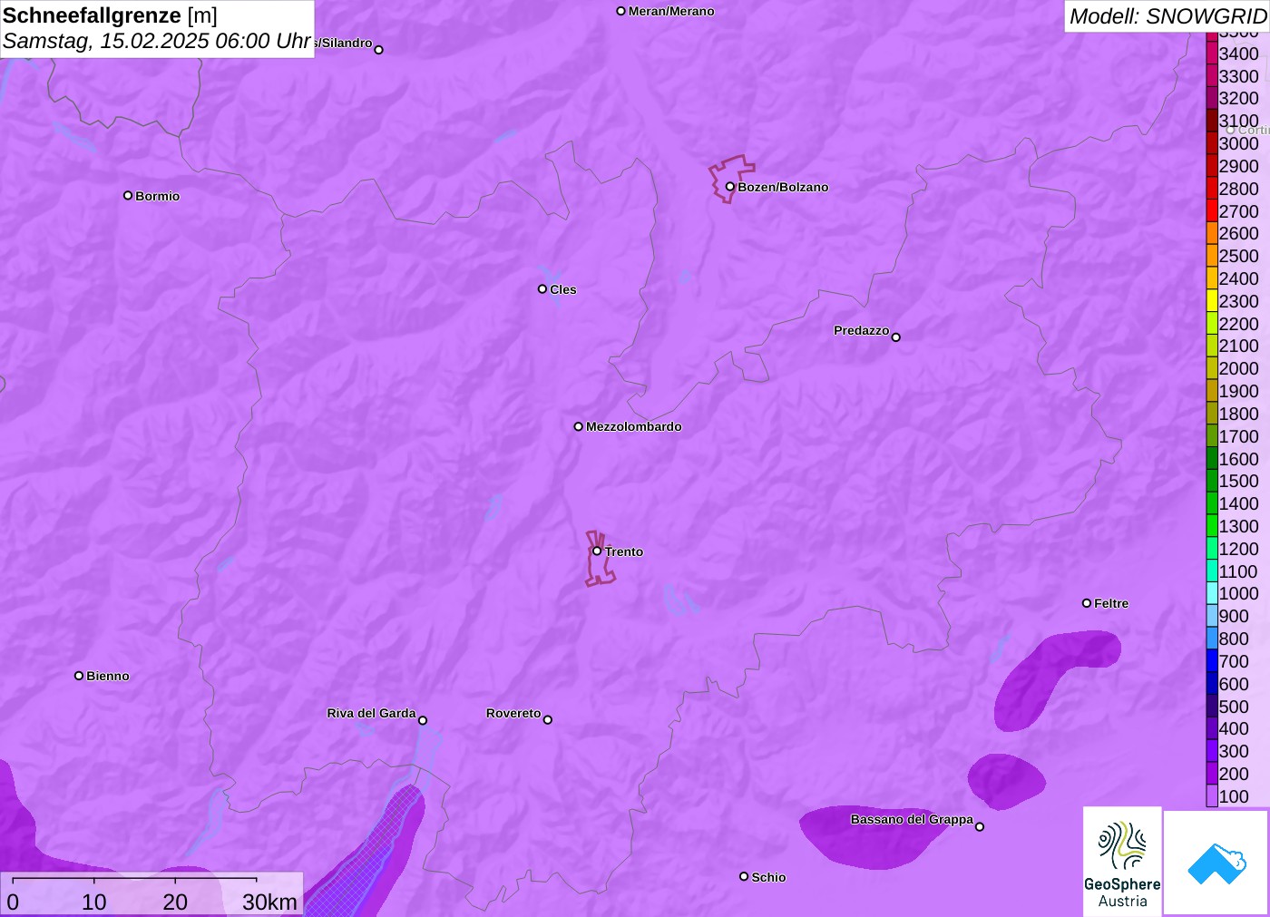Click the '1900' legend value
Screen dimensions: 1270x917
click(x=1239, y=391)
